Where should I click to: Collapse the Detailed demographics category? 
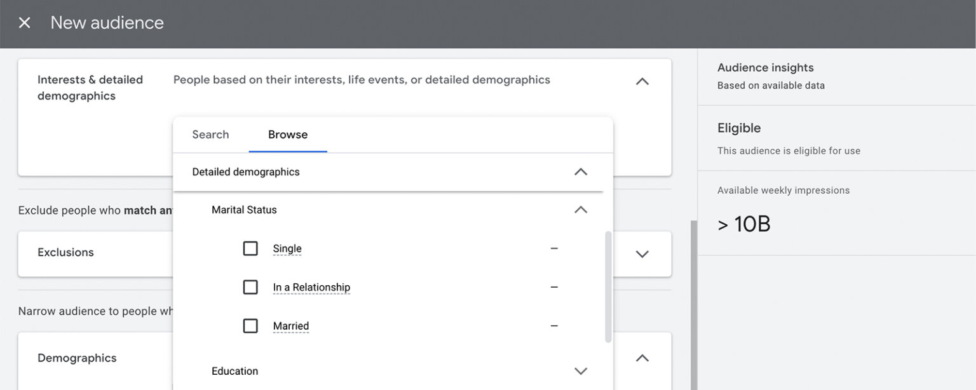coord(580,172)
